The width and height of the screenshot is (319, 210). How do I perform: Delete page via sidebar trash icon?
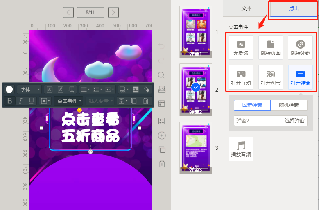tap(162, 164)
